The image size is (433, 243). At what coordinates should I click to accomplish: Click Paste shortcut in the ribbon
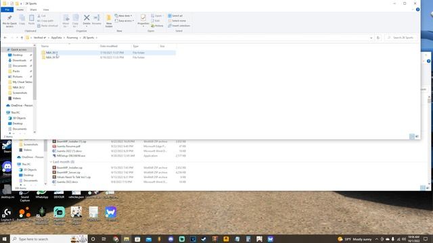47,26
